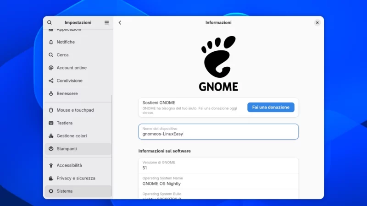Click the printer icon for Stampanti

point(51,148)
